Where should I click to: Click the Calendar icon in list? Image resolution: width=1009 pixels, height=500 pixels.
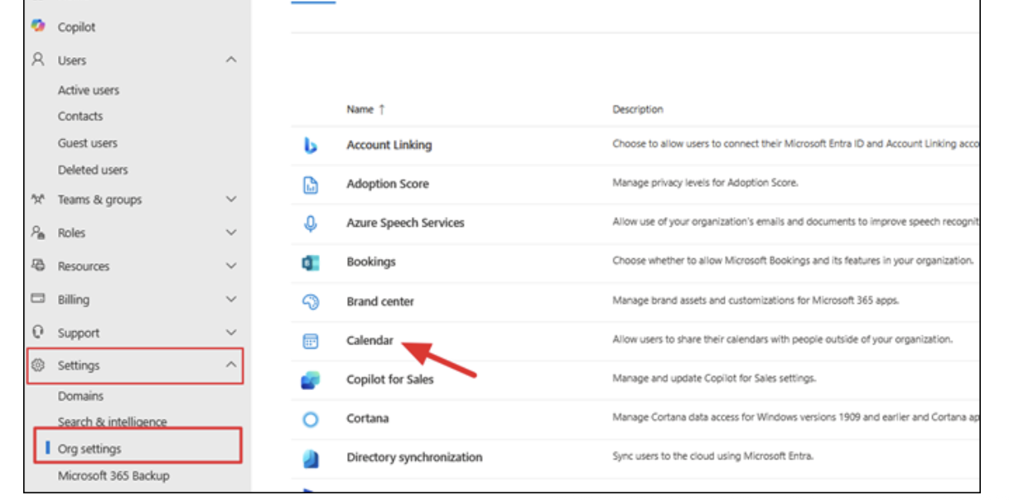(311, 341)
